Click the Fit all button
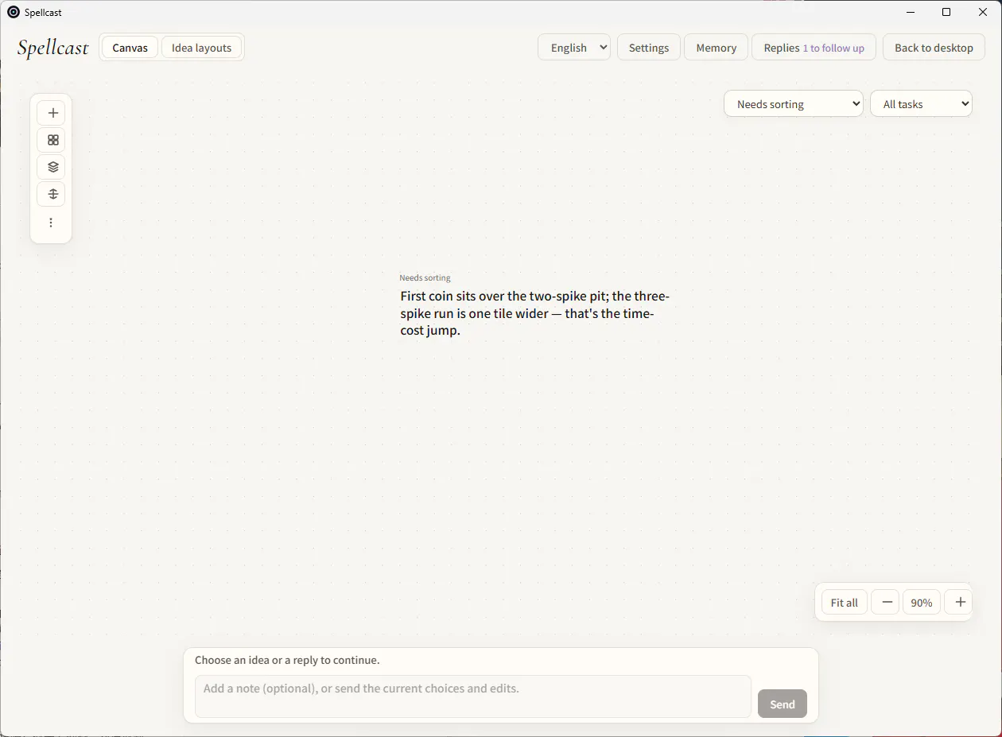The height and width of the screenshot is (737, 1002). (x=844, y=602)
